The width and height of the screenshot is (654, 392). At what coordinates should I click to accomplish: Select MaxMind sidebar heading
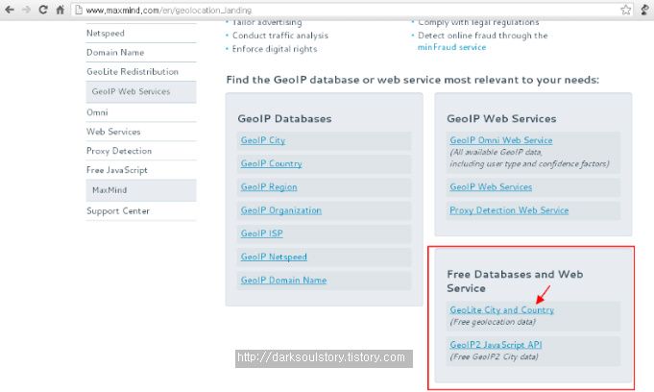141,190
